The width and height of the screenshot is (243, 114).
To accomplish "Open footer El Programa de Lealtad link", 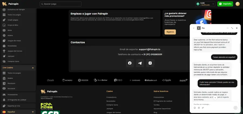I will pyautogui.click(x=163, y=101).
